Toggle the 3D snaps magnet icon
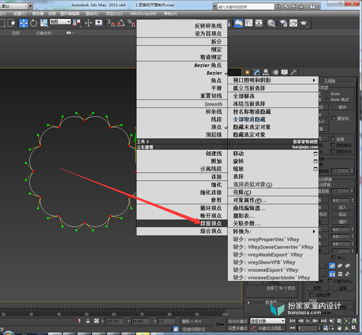 coord(111,23)
